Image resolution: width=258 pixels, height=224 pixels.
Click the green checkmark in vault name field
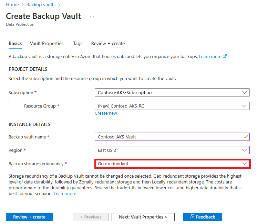(x=245, y=137)
